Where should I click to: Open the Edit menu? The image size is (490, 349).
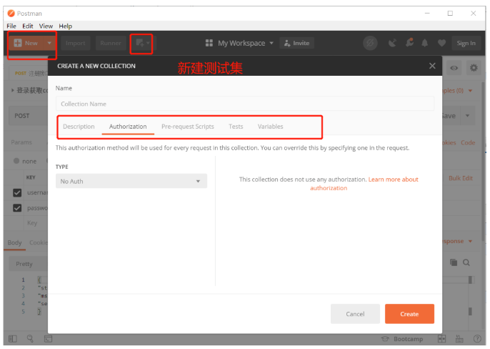click(27, 26)
